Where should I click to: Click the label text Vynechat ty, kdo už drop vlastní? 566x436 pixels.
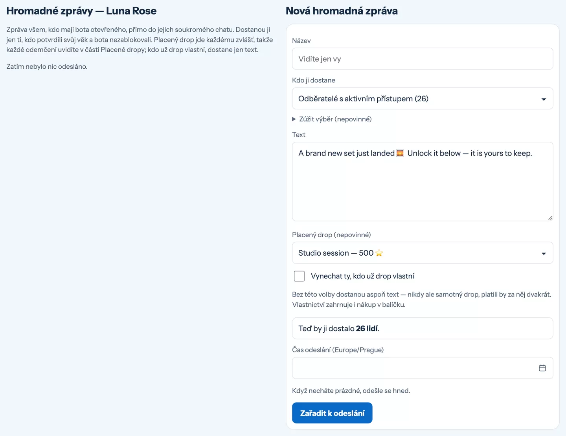coord(362,276)
